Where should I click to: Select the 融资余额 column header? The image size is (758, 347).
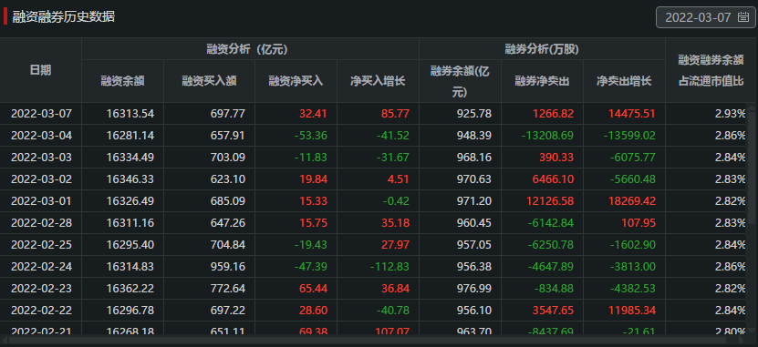[x=123, y=81]
